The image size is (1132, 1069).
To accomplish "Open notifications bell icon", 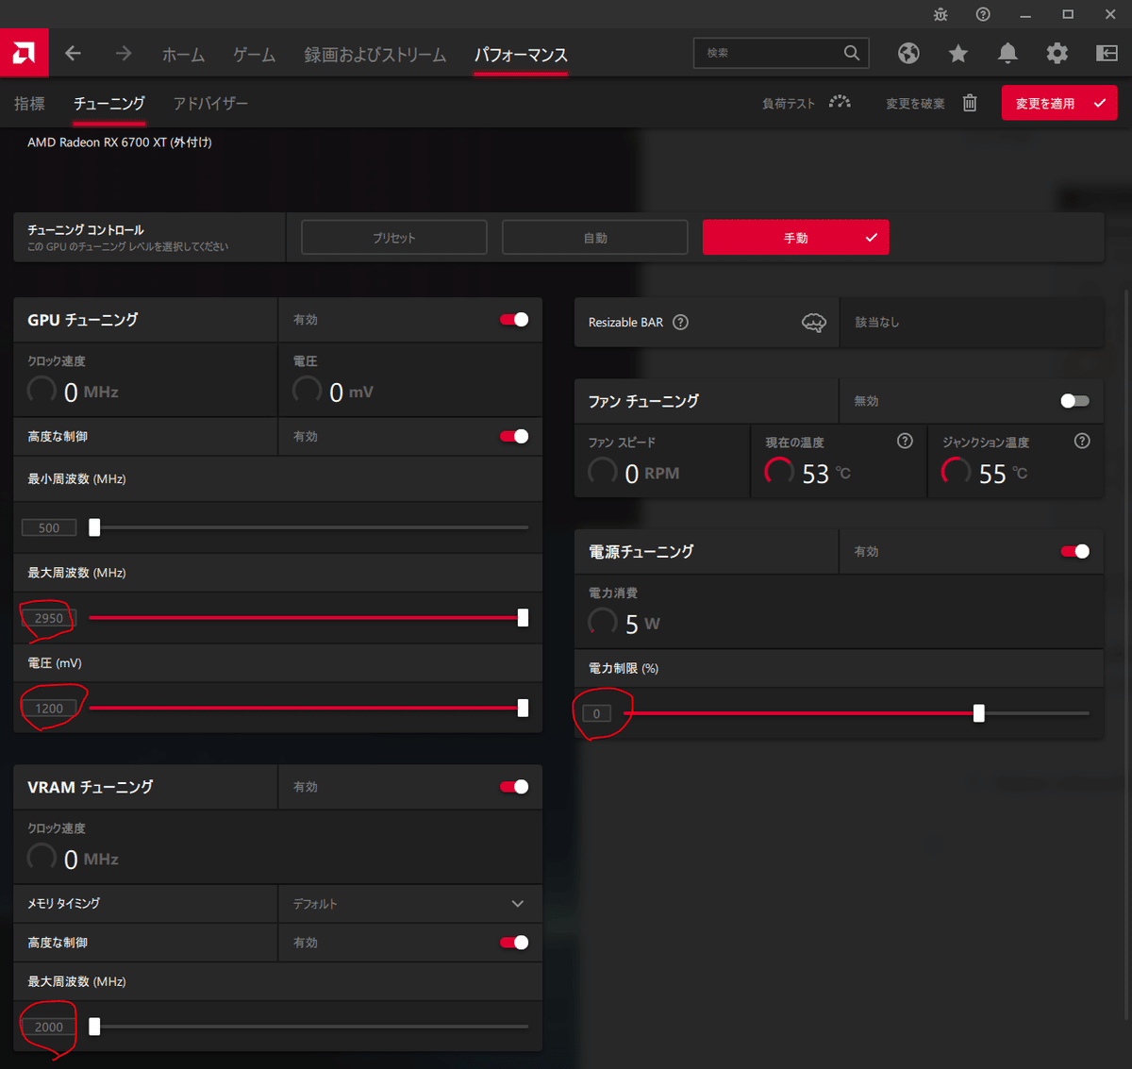I will (1007, 53).
